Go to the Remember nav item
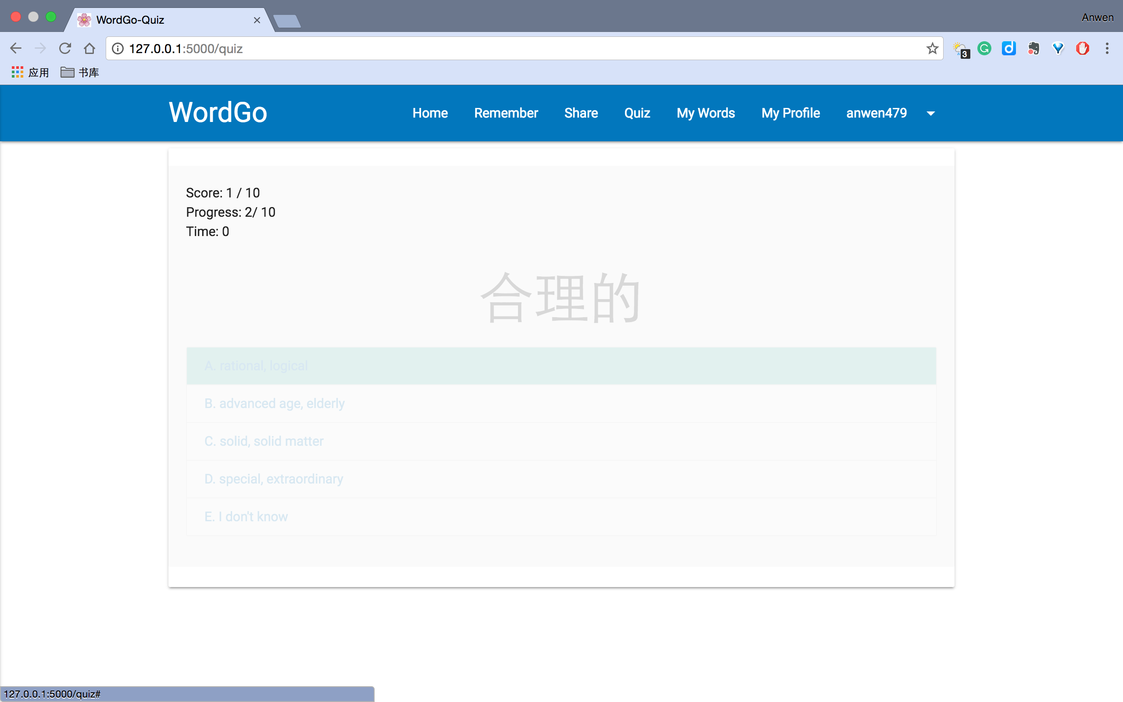Screen dimensions: 1123x702 click(506, 113)
